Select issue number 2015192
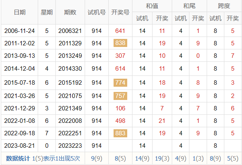 tap(70, 82)
